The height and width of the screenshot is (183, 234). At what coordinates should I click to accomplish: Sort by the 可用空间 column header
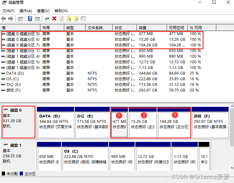[177, 28]
